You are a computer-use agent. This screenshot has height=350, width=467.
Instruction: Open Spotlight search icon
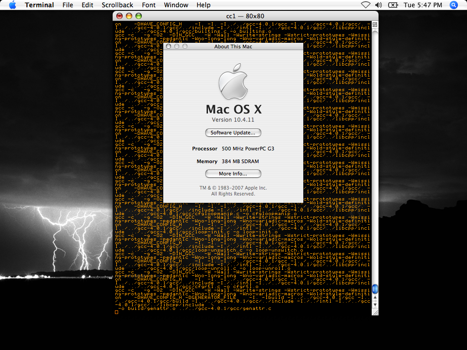454,5
